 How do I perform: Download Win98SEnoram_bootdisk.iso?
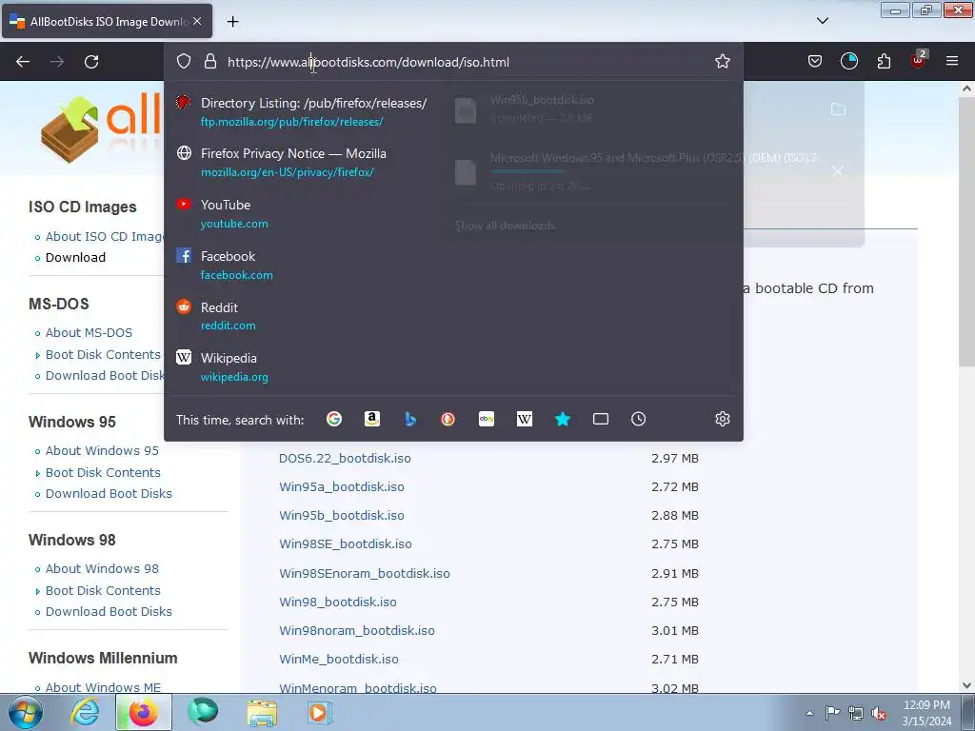tap(365, 573)
